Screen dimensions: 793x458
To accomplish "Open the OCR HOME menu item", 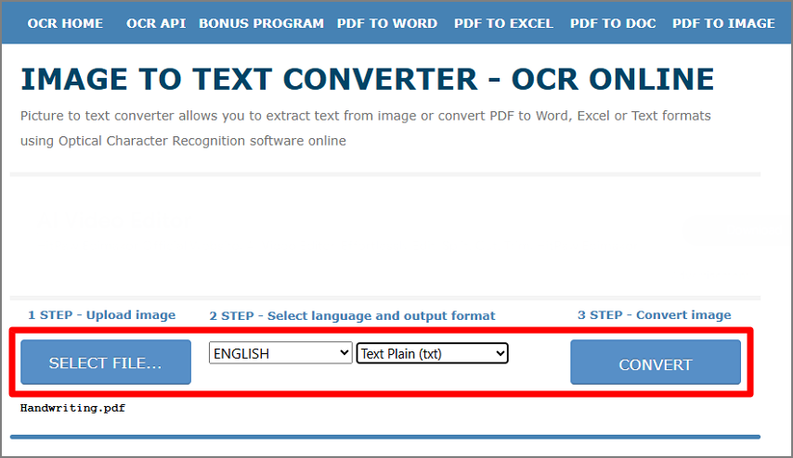I will click(x=65, y=23).
